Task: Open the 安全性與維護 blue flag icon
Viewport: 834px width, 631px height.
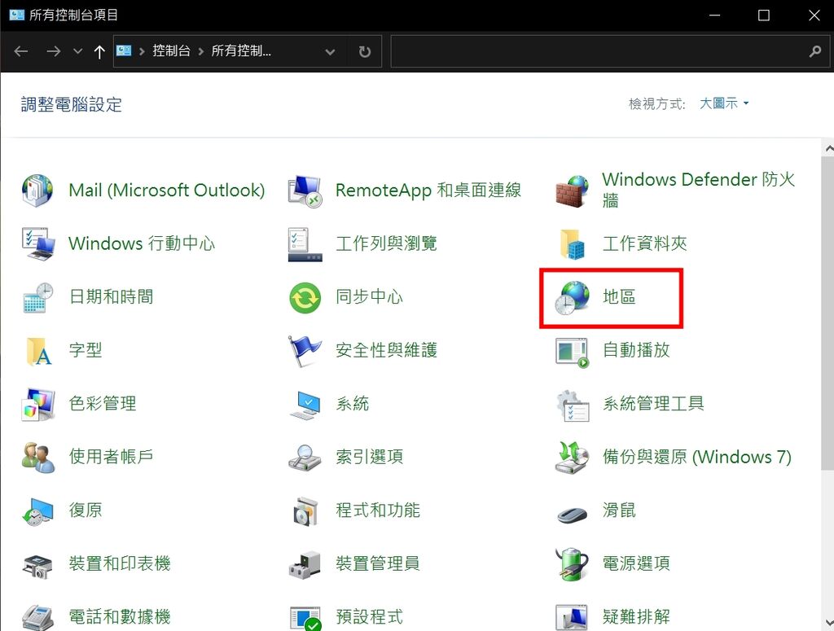Action: coord(305,351)
